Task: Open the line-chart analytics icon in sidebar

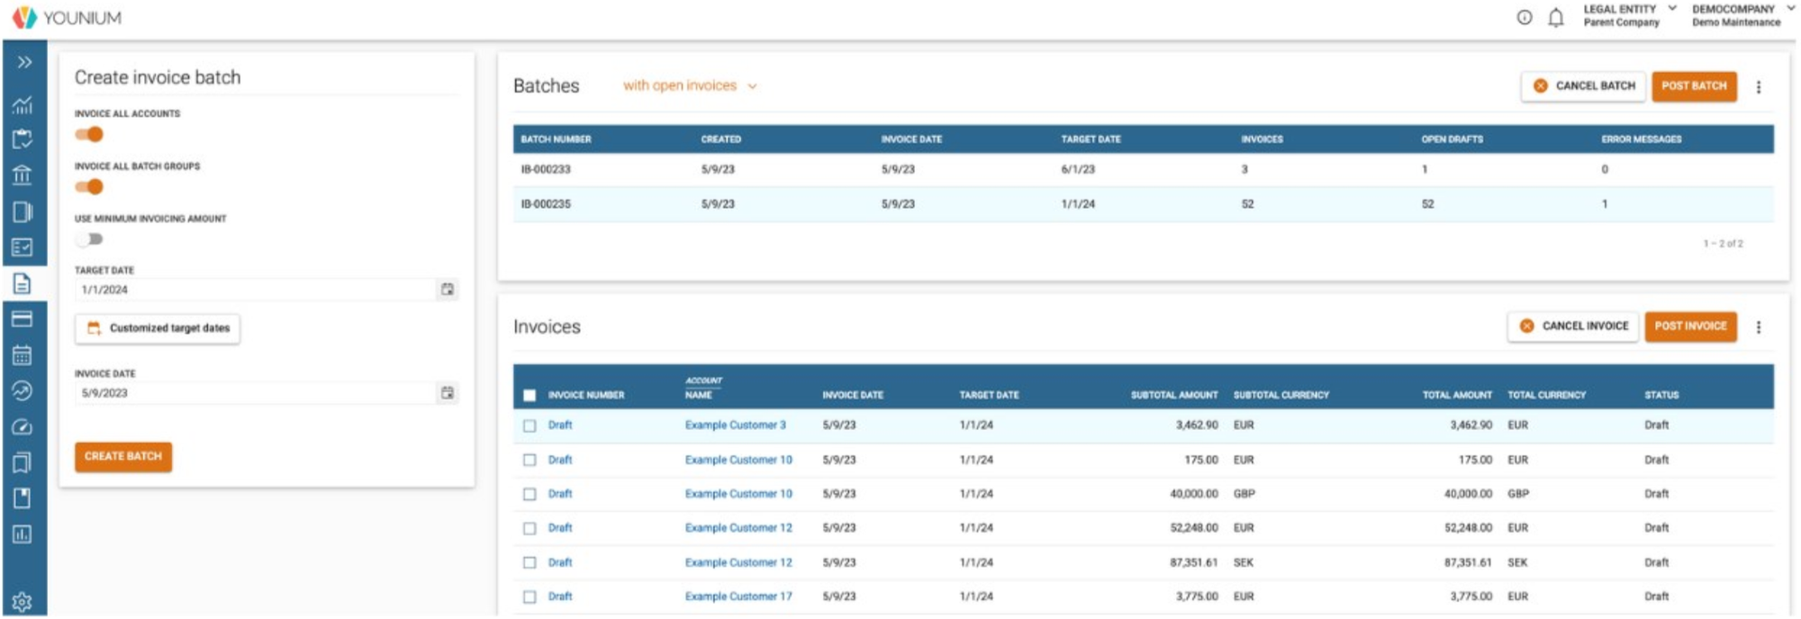Action: tap(23, 104)
